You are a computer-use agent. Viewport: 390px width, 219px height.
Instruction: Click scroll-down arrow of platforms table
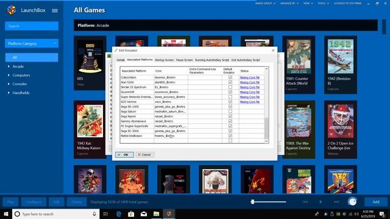point(266,141)
